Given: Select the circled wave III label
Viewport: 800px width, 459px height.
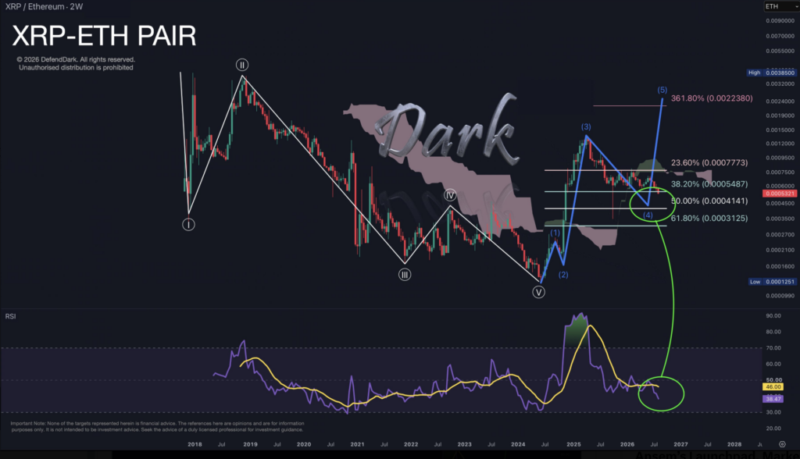Looking at the screenshot, I should click(x=405, y=274).
